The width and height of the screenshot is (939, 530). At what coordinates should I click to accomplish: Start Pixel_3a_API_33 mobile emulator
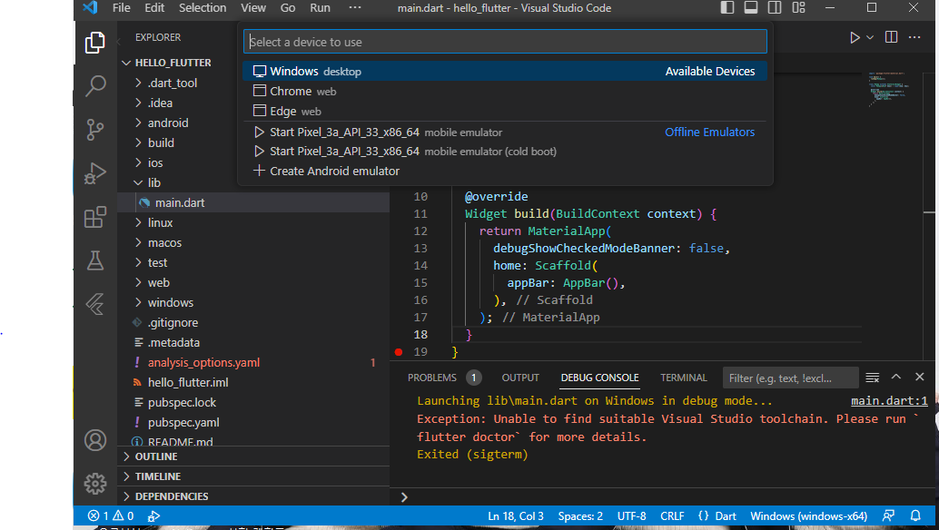pos(505,132)
